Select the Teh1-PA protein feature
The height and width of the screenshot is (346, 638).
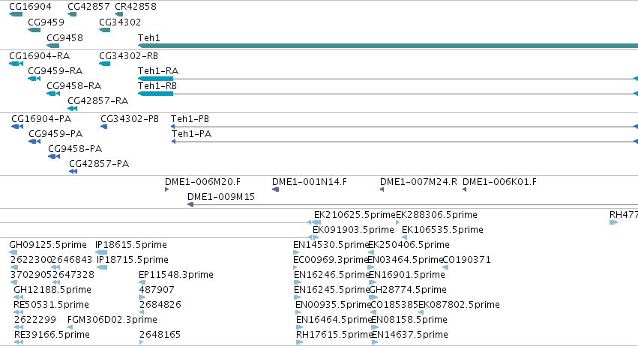tap(404, 142)
